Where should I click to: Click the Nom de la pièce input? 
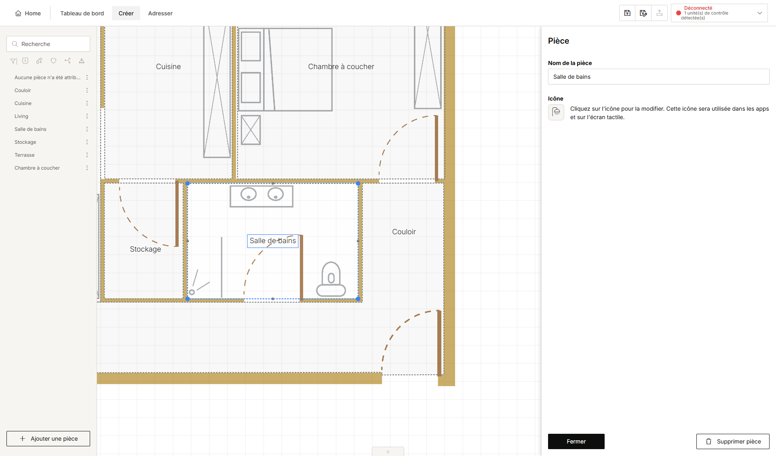coord(659,77)
